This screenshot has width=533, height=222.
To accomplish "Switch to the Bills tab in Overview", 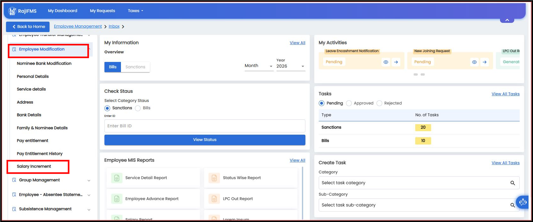I will click(113, 67).
